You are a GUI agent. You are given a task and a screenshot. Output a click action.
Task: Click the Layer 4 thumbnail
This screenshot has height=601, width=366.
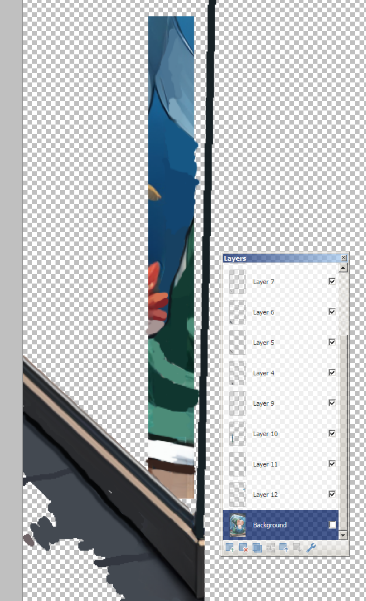[x=237, y=373]
